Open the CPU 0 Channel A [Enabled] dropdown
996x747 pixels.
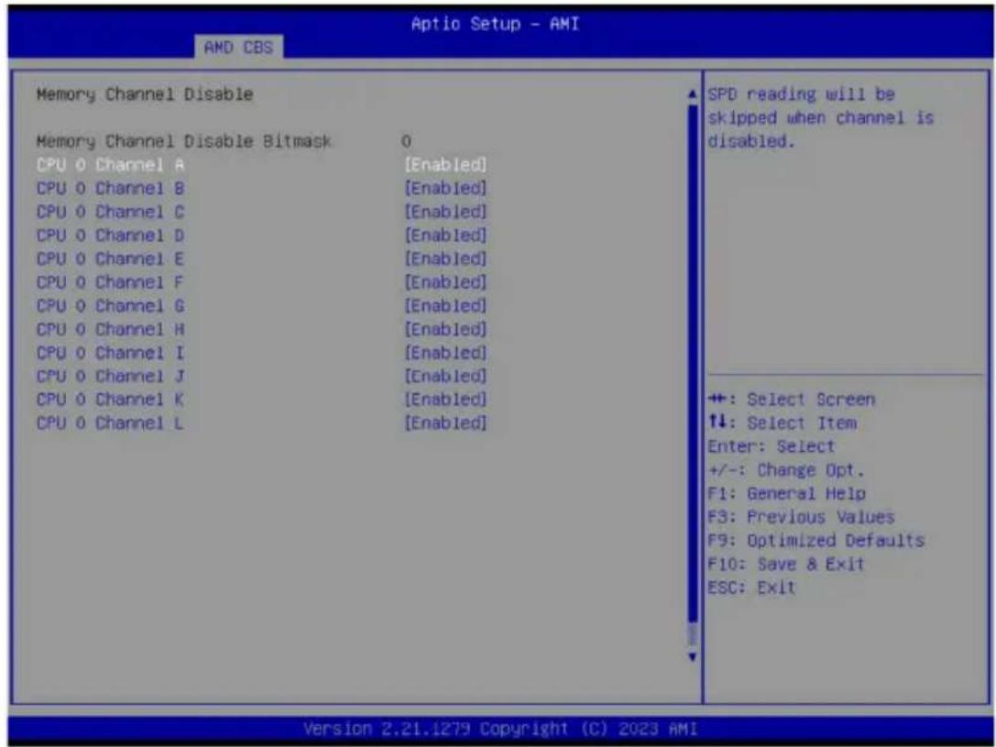446,164
